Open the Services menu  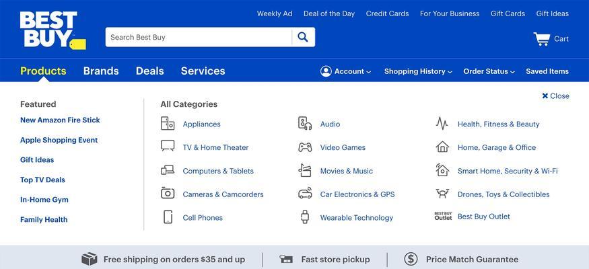click(x=203, y=71)
